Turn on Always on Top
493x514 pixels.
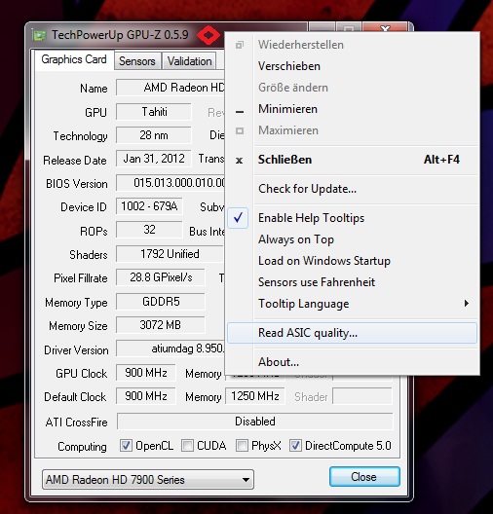tap(352, 239)
